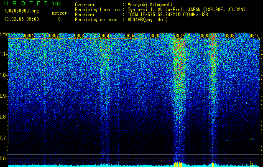Click the date stamp 10.02.05 09:00
Image resolution: width=263 pixels, height=167 pixels.
[x=21, y=19]
